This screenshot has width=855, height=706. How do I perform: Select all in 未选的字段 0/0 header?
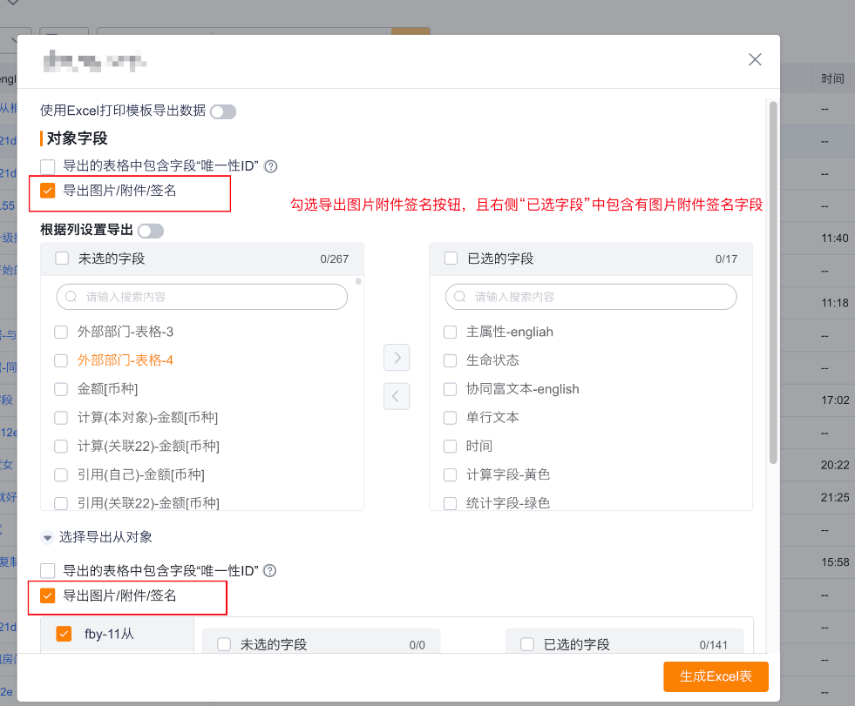coord(224,644)
